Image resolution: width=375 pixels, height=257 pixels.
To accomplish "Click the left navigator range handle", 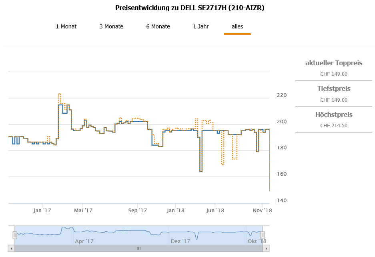I will (x=15, y=235).
